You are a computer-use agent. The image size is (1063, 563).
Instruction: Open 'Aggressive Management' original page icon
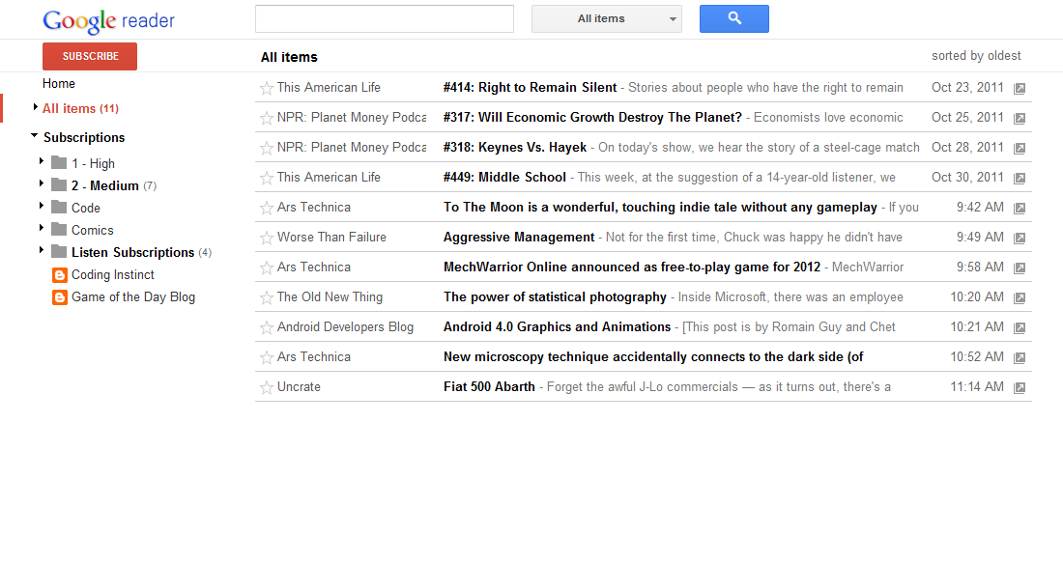pos(1019,239)
